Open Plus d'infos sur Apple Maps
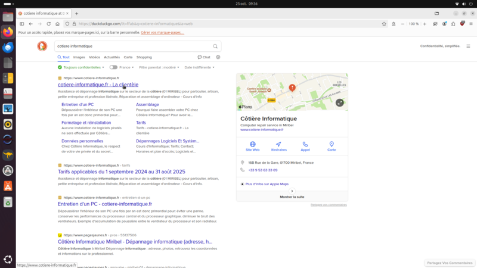This screenshot has height=268, width=477. (x=267, y=184)
